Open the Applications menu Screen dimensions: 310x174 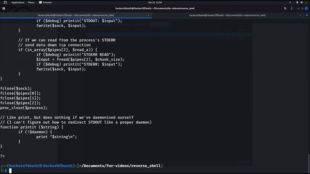coord(18,2)
